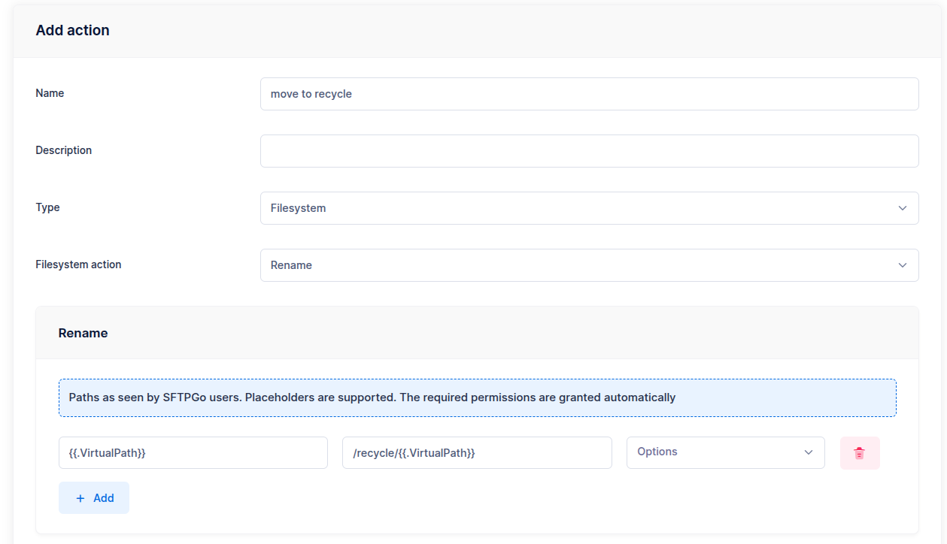Image resolution: width=947 pixels, height=544 pixels.
Task: Click the Type field label
Action: 47,207
